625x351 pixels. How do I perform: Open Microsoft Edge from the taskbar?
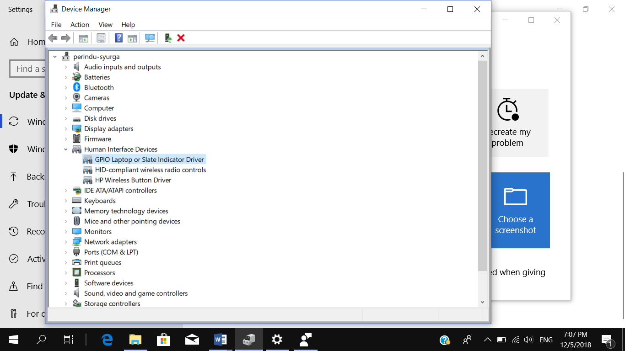pos(108,340)
